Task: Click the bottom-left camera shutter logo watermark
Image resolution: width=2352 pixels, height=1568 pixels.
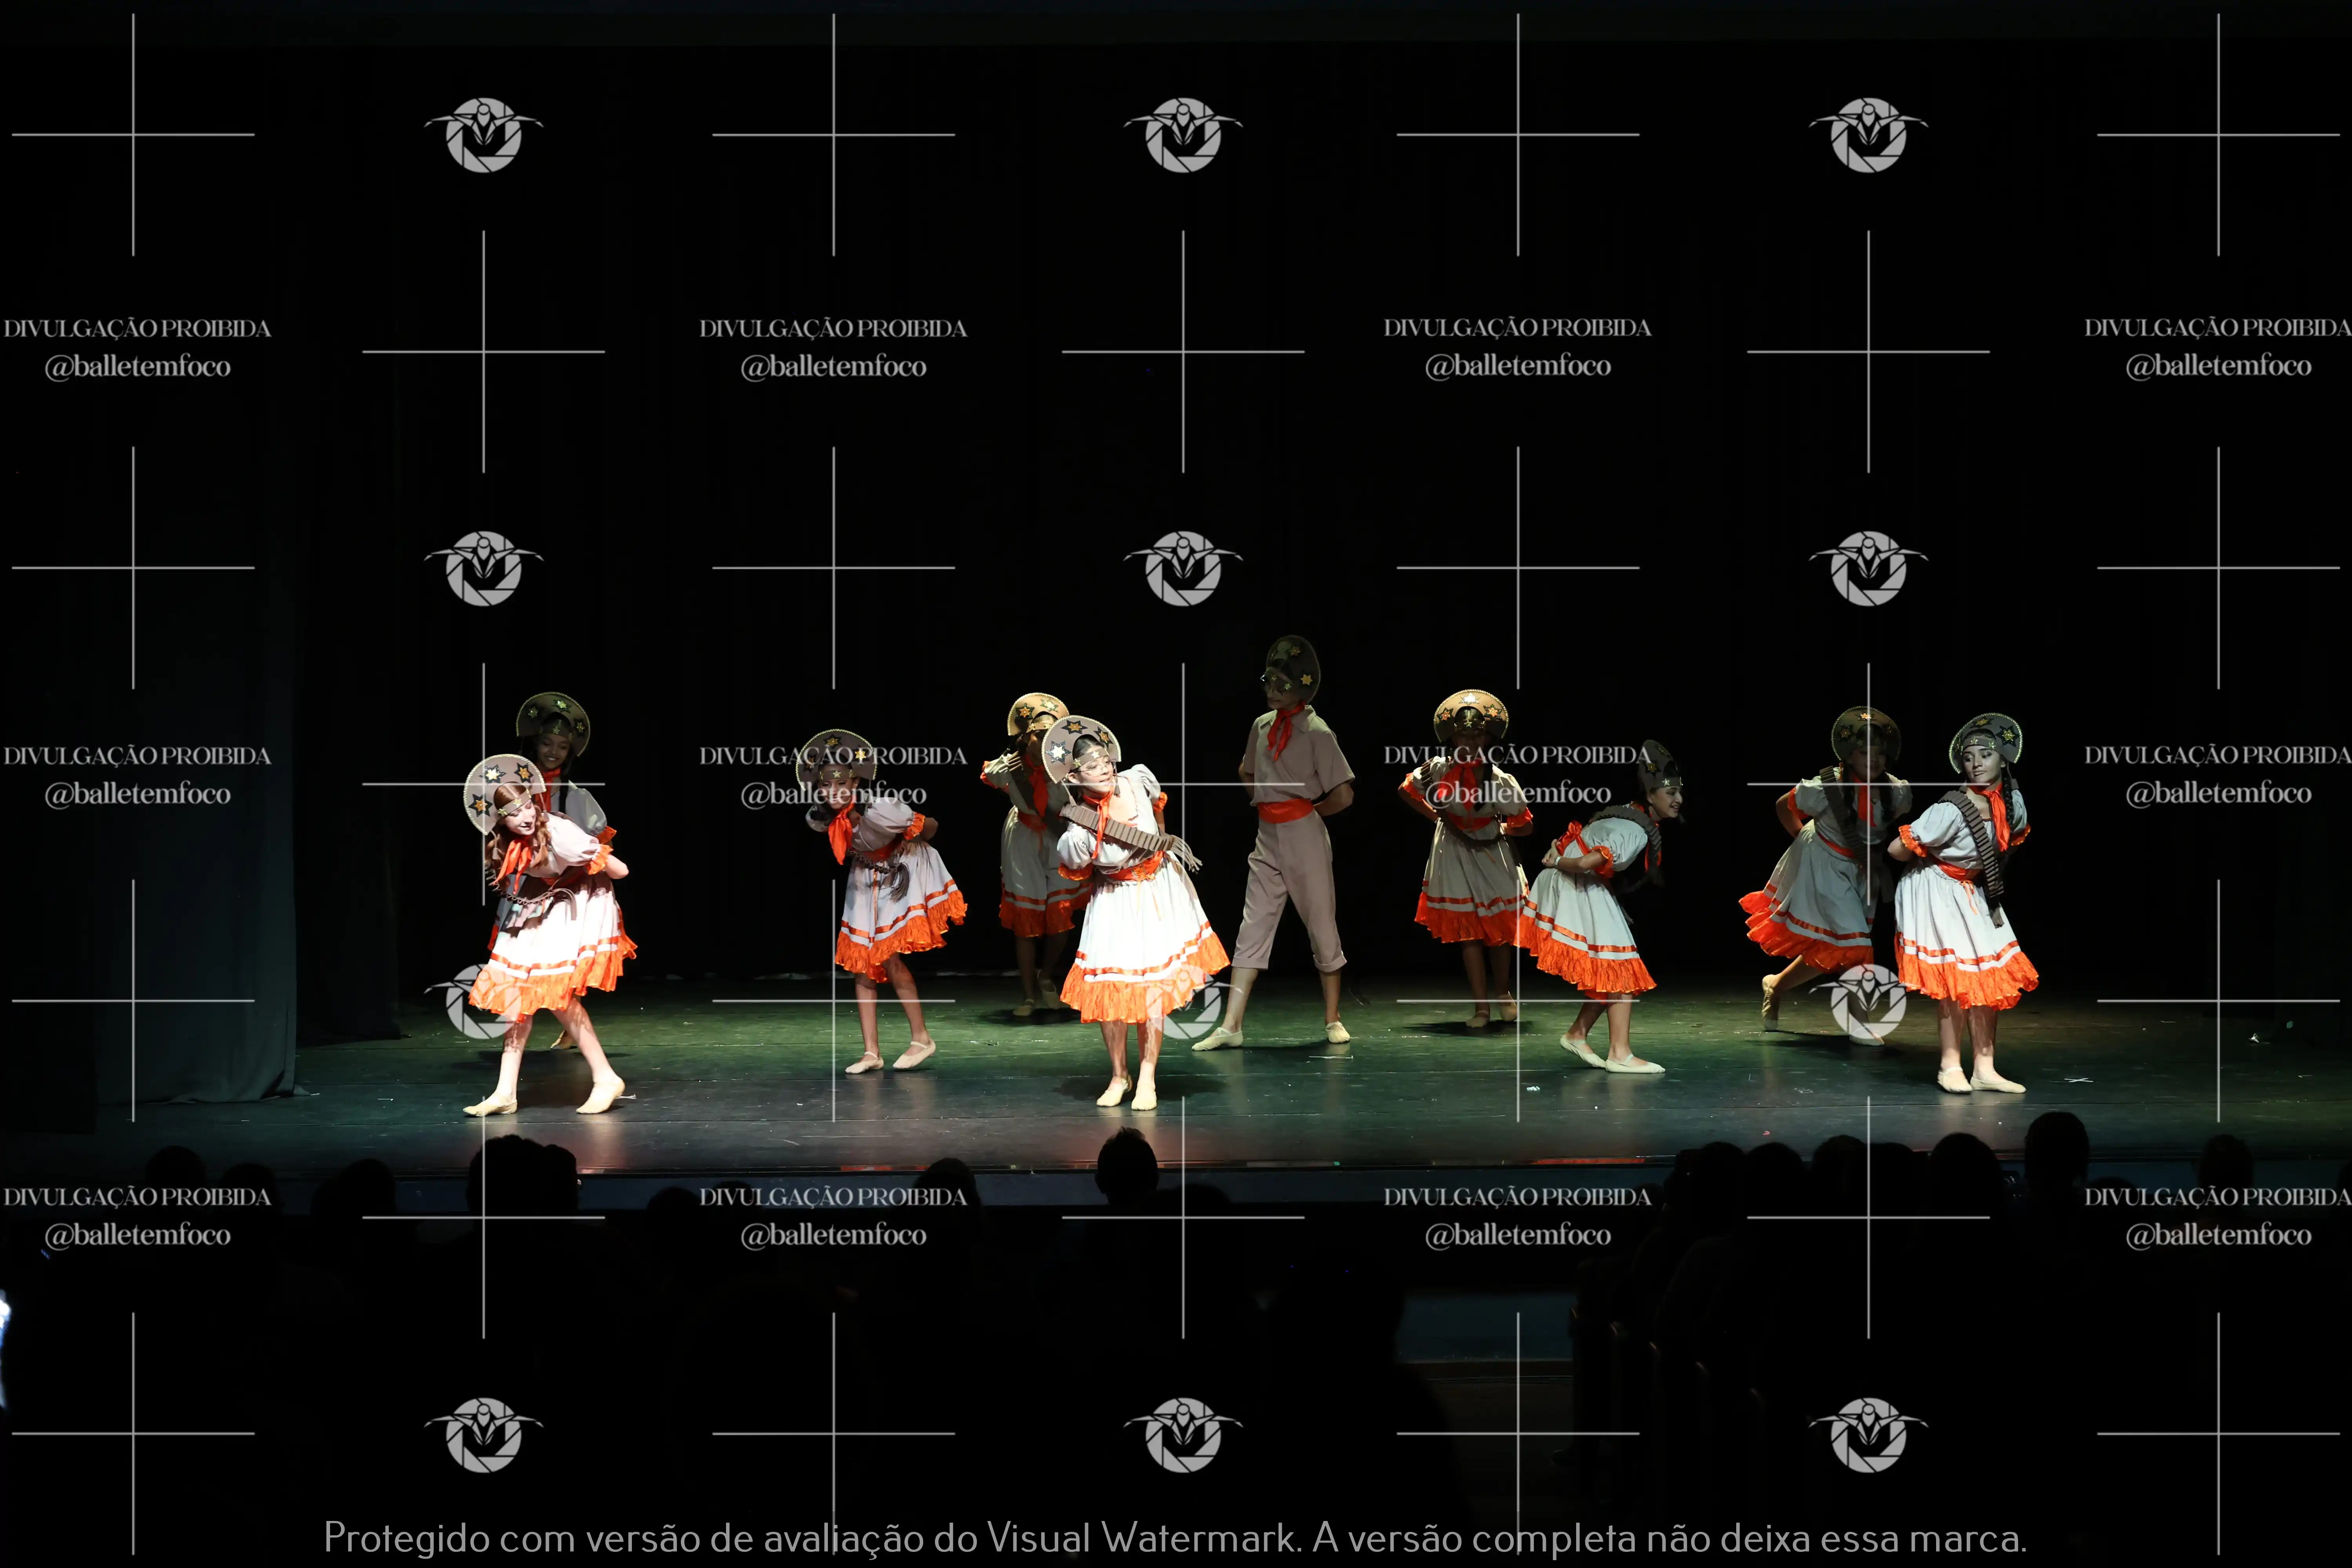Action: pyautogui.click(x=484, y=1435)
